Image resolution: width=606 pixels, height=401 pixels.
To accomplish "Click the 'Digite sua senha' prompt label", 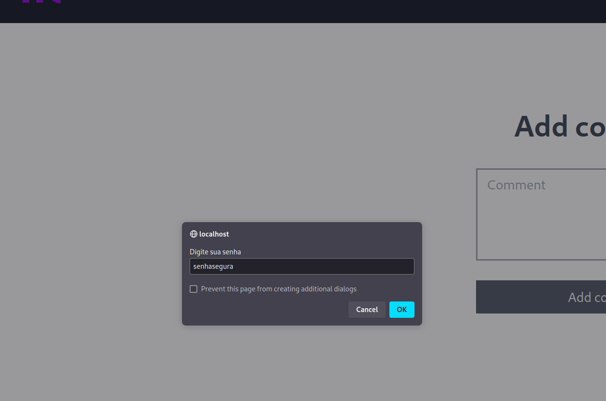I will (x=215, y=252).
